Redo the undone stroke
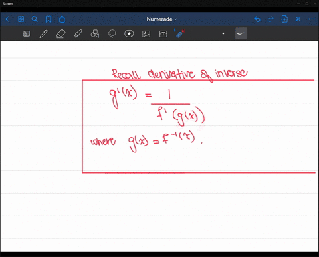 [270, 19]
